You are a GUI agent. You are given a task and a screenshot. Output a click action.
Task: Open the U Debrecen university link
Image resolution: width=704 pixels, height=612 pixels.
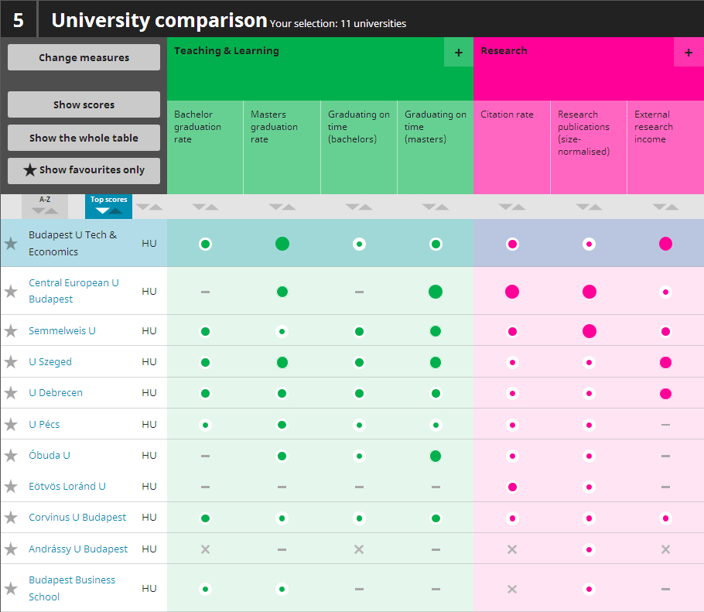56,393
